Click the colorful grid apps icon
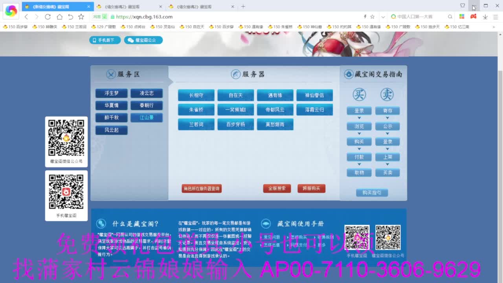 [462, 17]
